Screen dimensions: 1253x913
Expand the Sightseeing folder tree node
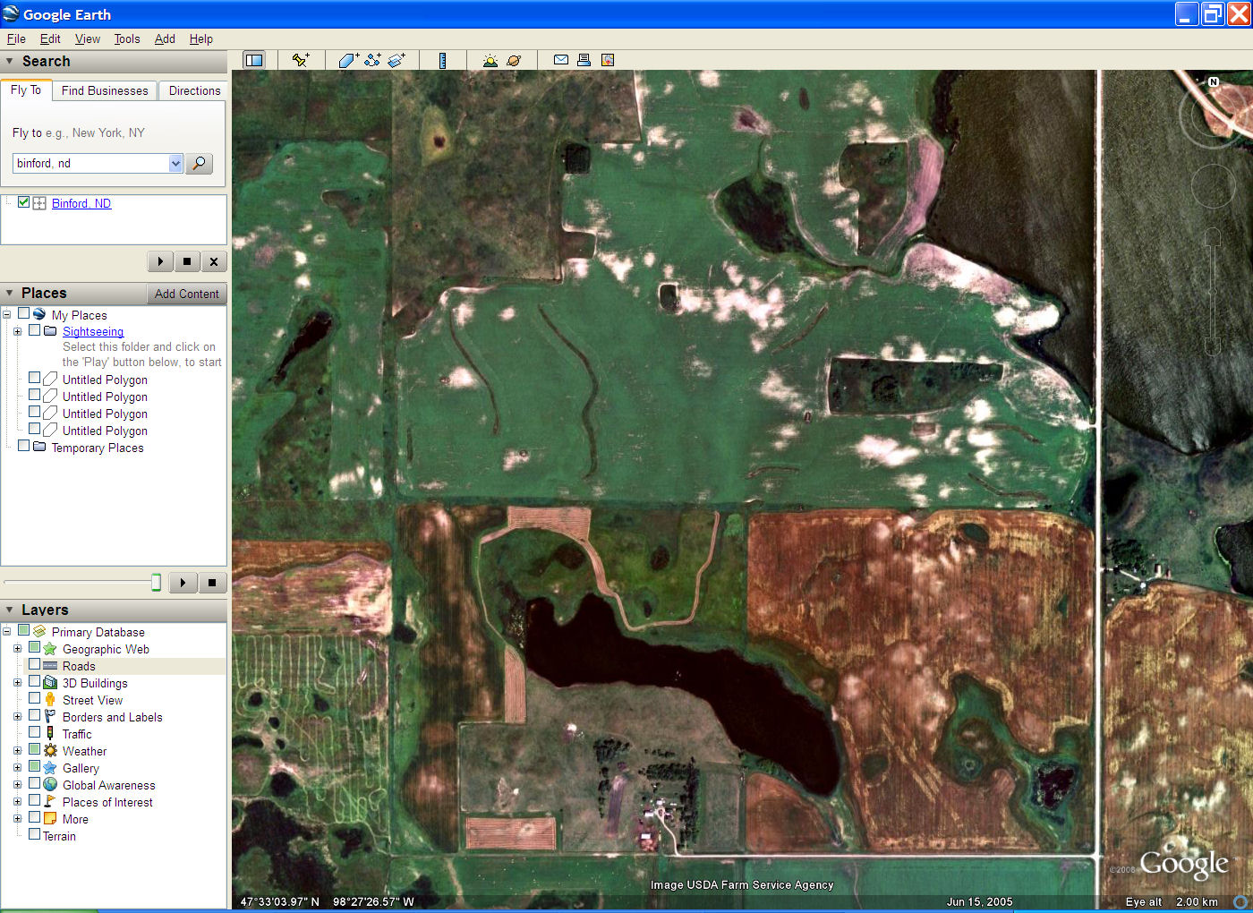click(x=17, y=331)
